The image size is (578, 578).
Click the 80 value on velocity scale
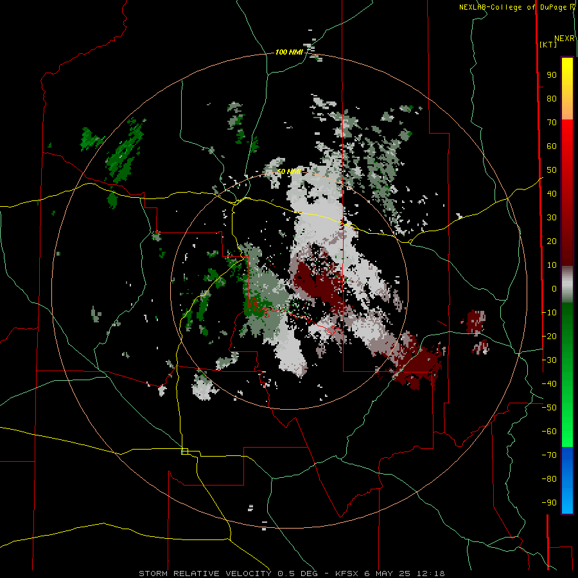552,98
